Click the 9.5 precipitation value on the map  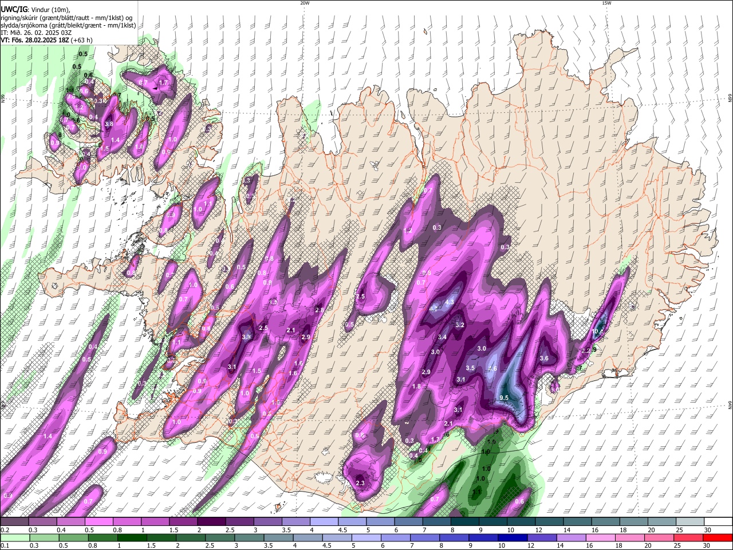[504, 398]
